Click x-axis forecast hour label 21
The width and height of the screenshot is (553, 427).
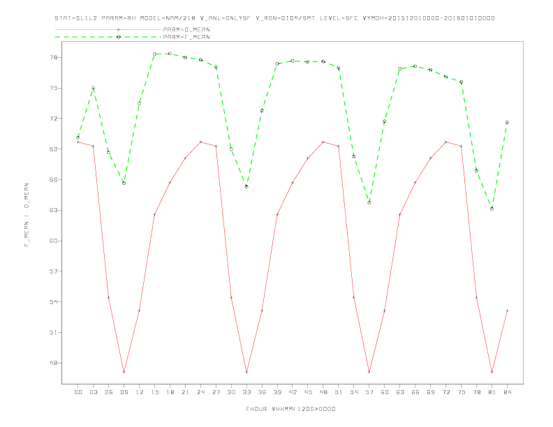click(185, 392)
